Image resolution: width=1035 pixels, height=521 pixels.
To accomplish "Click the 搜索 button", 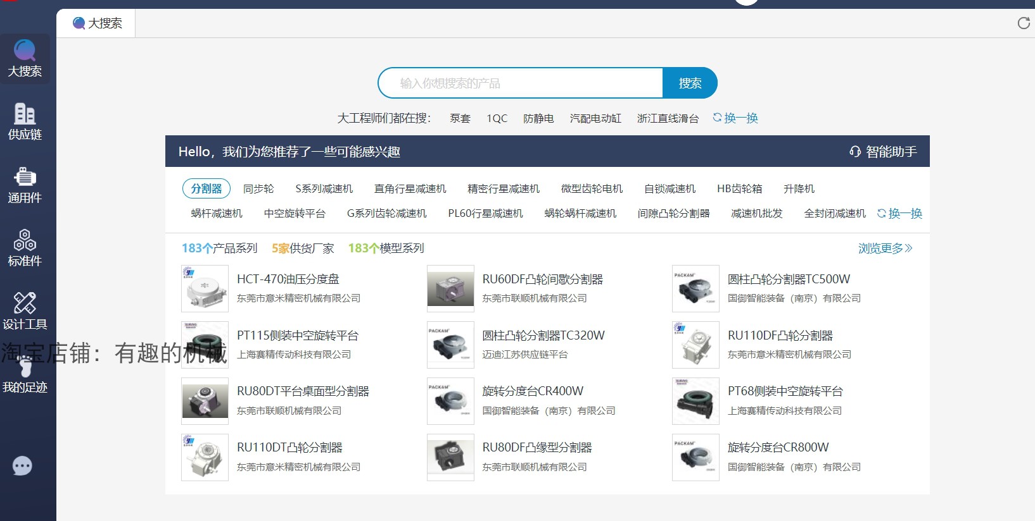I will (x=690, y=83).
